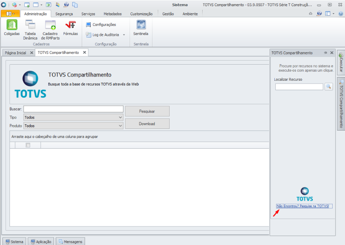
Task: Open the TOTVS Compartilhamento vertical side tab
Action: (x=341, y=104)
